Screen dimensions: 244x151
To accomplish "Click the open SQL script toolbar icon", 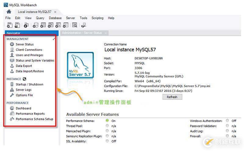I will (x=17, y=25).
